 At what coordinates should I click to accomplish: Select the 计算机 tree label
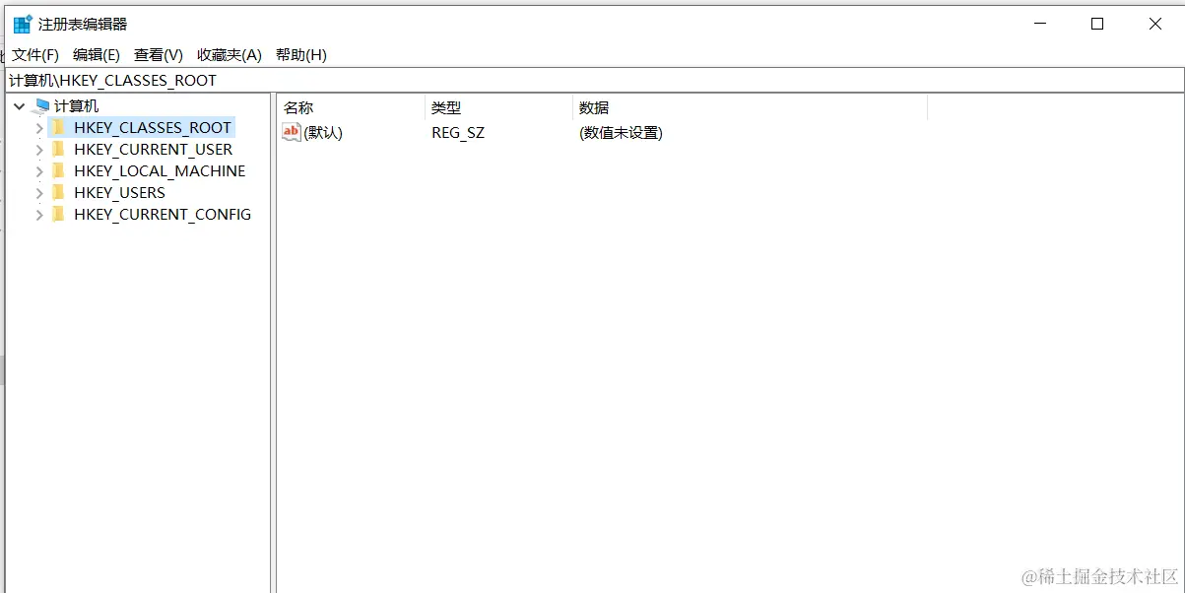click(77, 106)
